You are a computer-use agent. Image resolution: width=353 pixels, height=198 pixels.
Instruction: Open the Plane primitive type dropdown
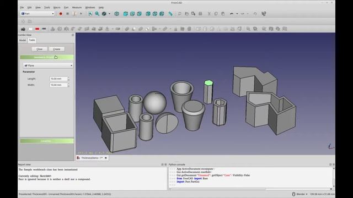point(48,65)
